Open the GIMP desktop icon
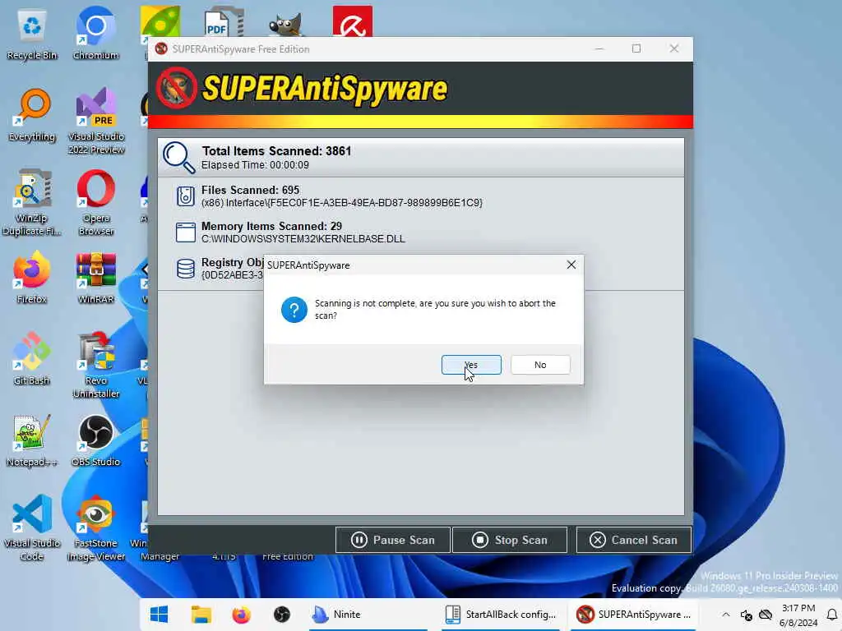Image resolution: width=842 pixels, height=631 pixels. pos(285,24)
